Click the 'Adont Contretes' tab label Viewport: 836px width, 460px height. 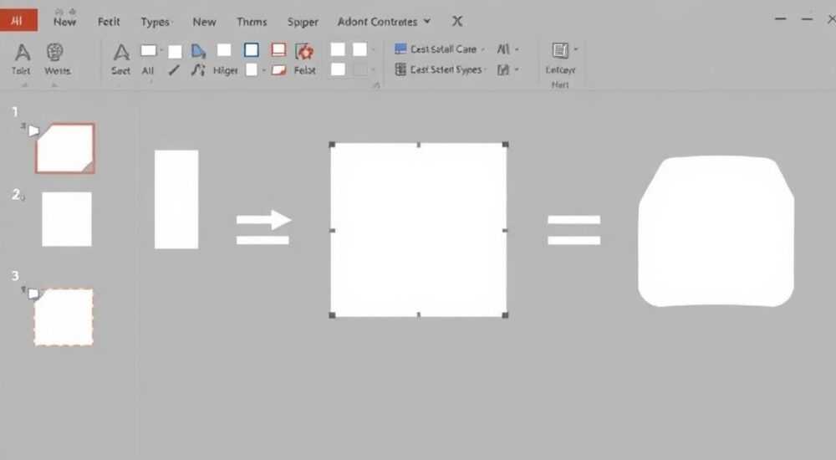(x=378, y=22)
